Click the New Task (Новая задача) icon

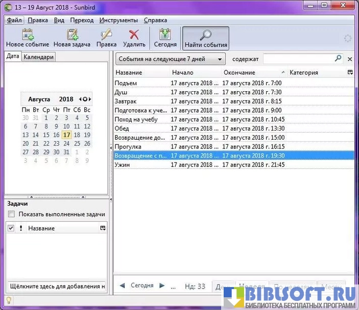pos(72,35)
